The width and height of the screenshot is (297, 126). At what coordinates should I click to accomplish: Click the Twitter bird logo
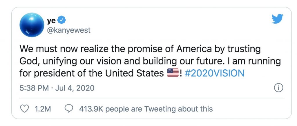point(277,19)
